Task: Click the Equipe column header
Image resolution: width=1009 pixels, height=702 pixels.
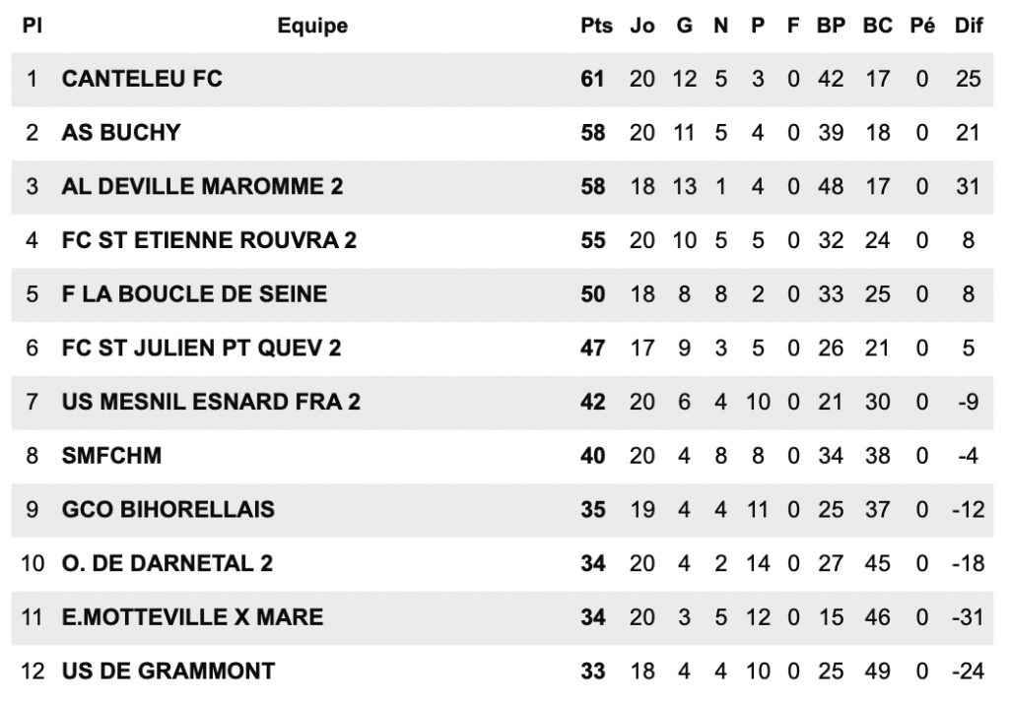Action: click(312, 26)
